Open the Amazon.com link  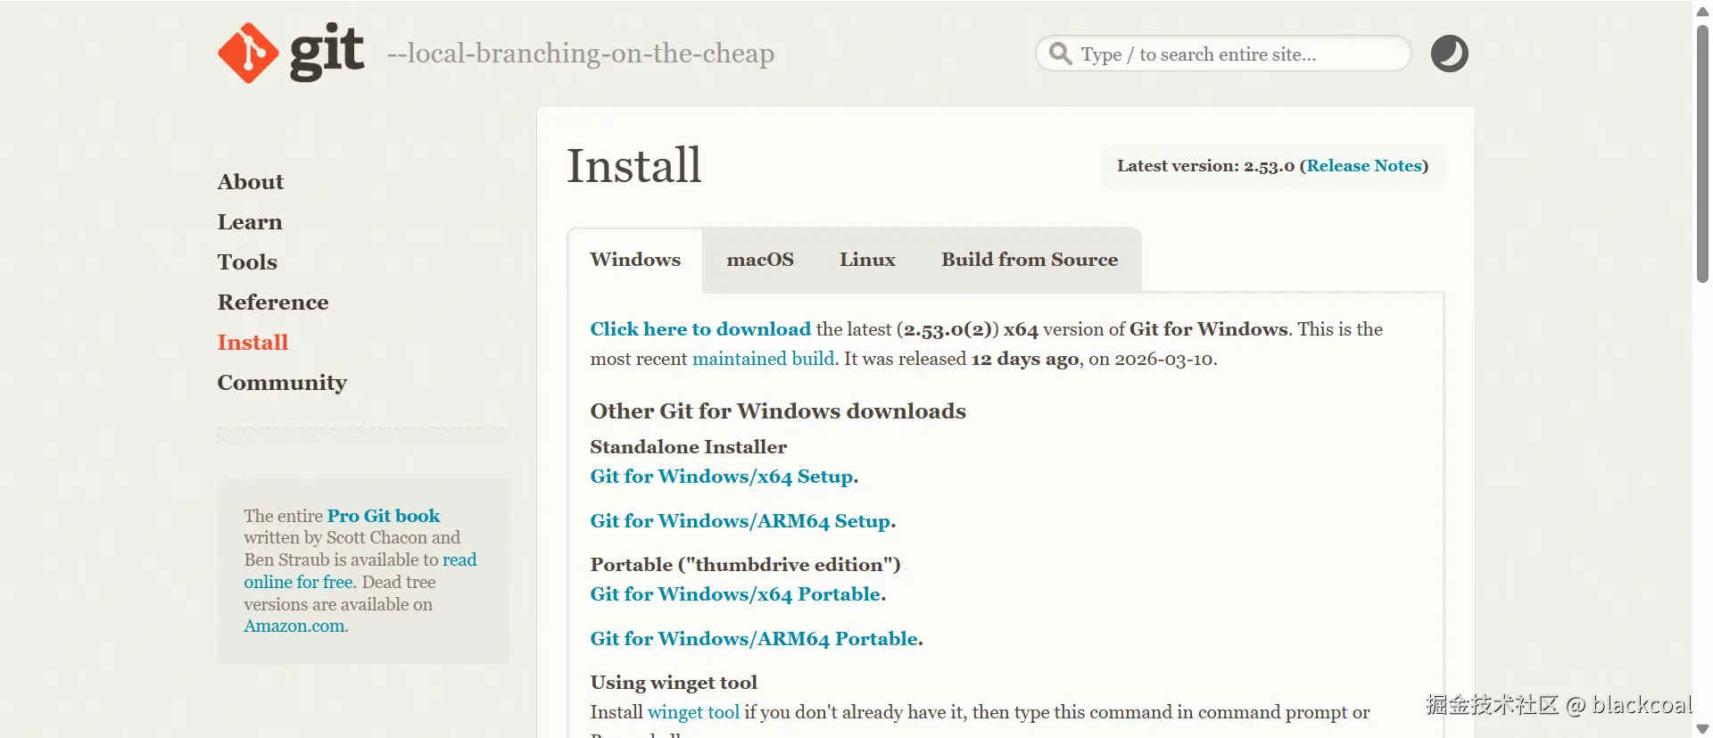(294, 626)
